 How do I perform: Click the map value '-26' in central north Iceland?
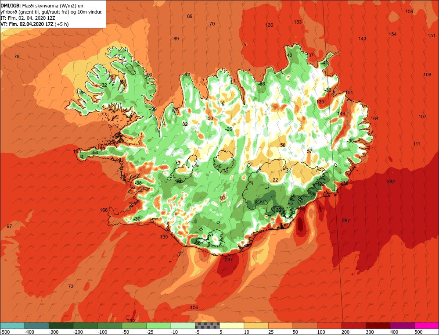point(229,129)
